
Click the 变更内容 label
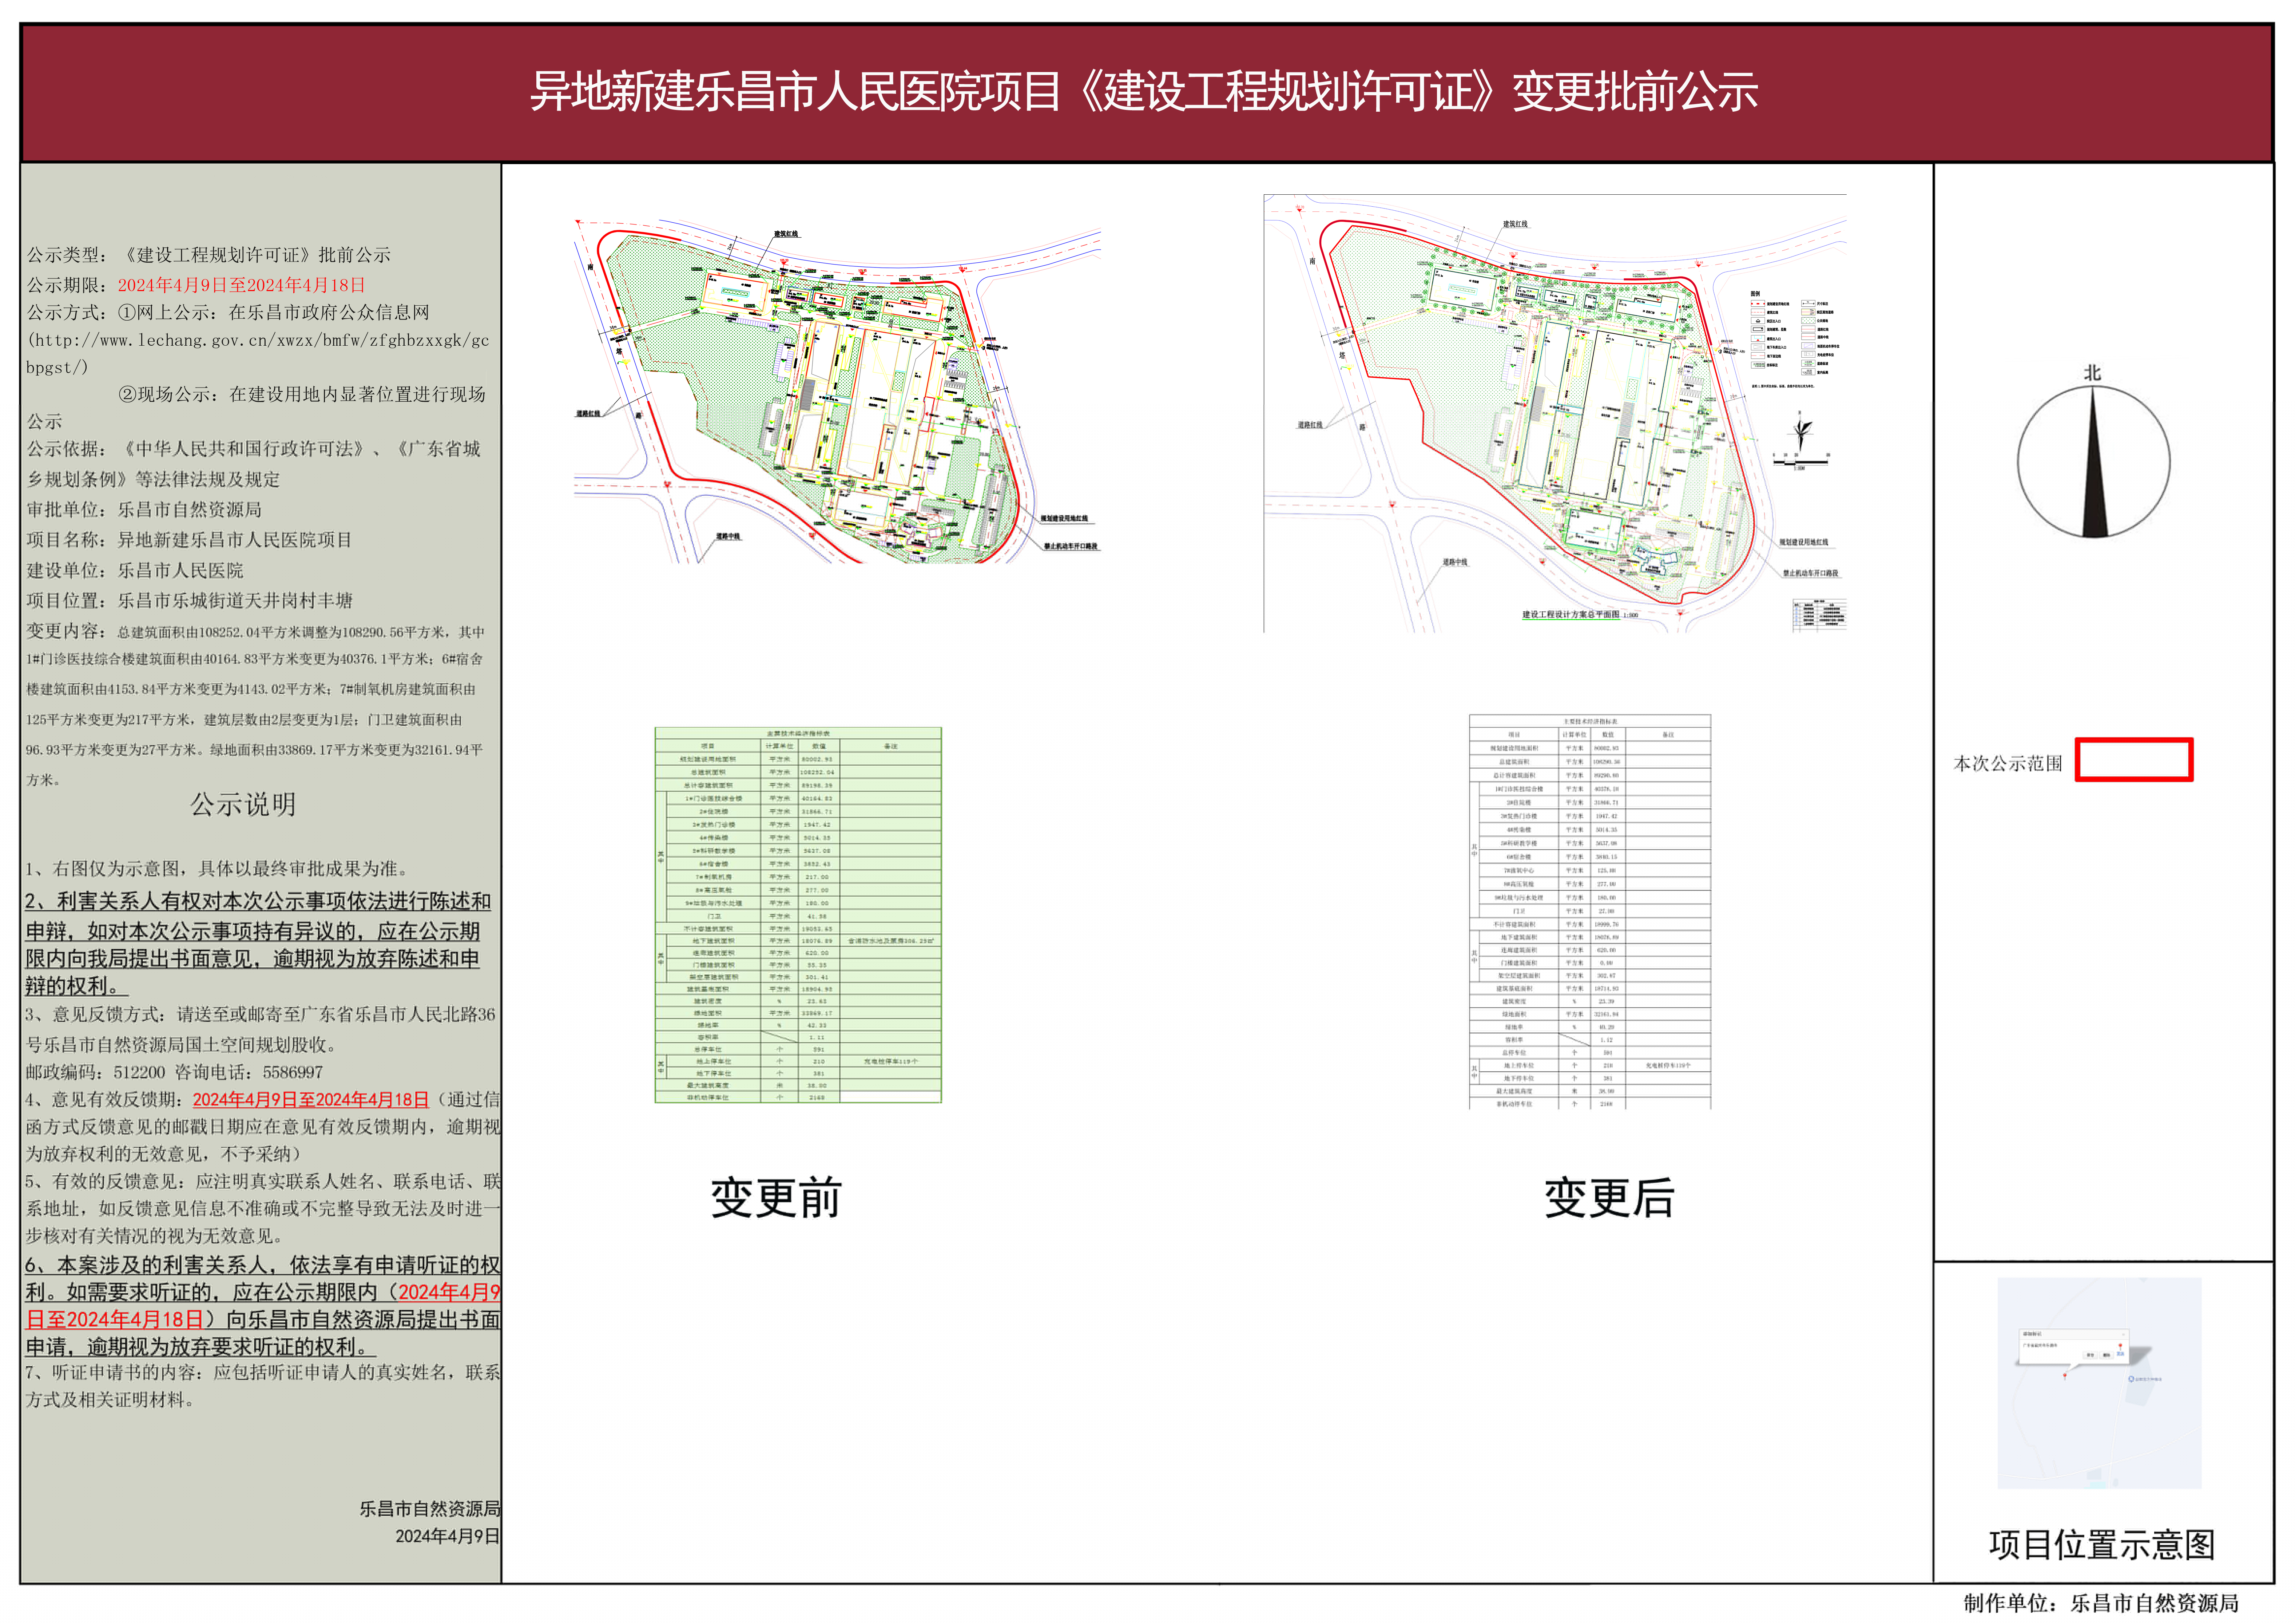point(65,631)
